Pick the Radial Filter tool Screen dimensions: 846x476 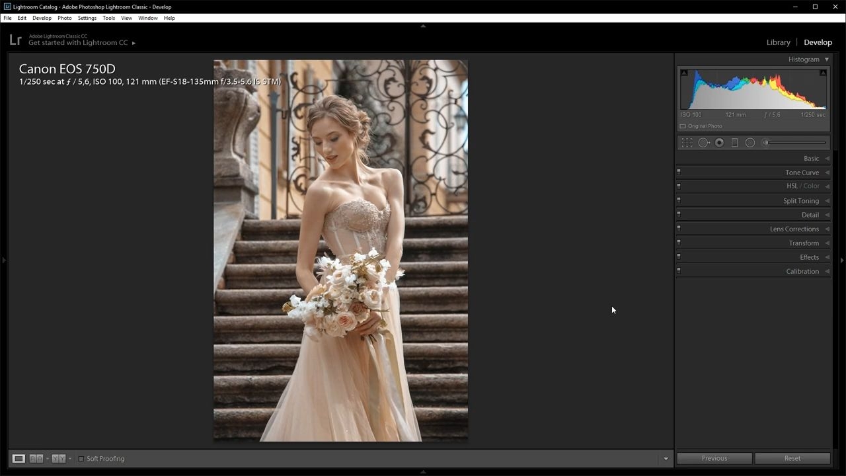(750, 143)
